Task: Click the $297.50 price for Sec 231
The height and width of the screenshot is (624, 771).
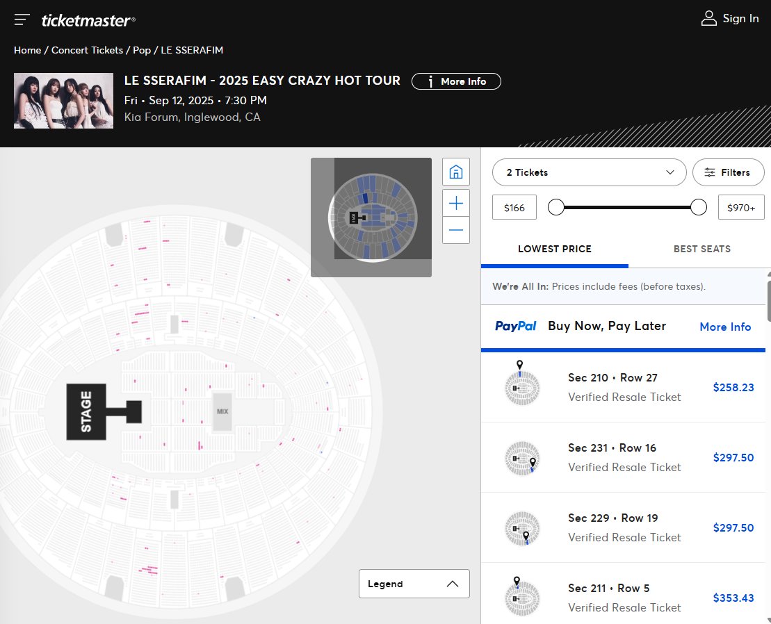Action: 733,457
